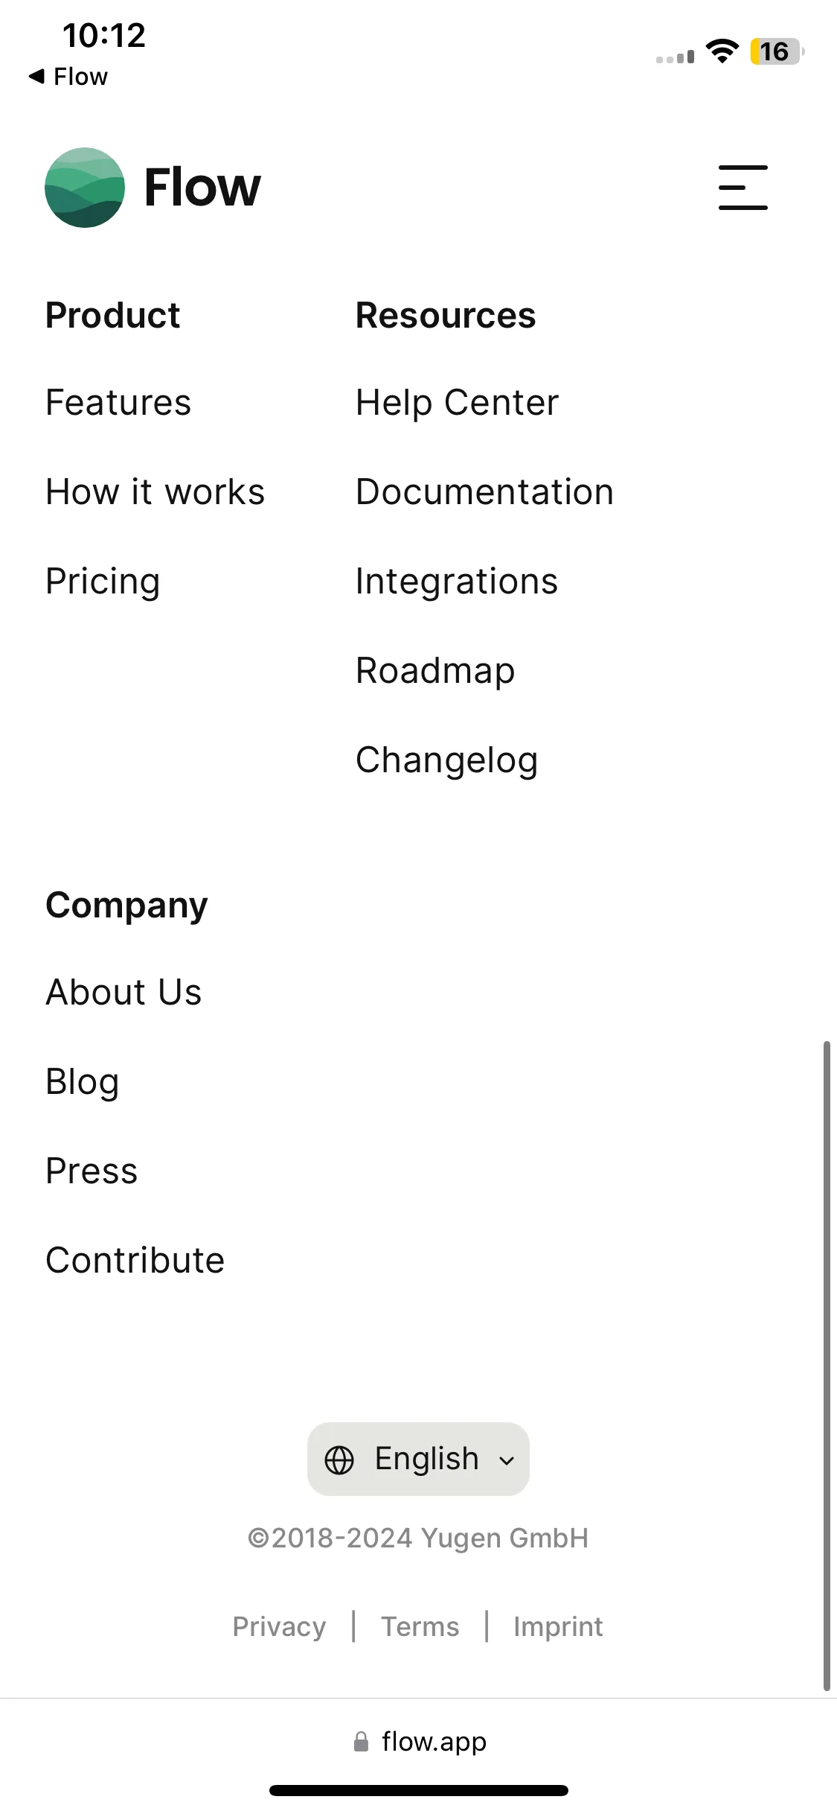
Task: Open the Pricing page
Action: (103, 582)
